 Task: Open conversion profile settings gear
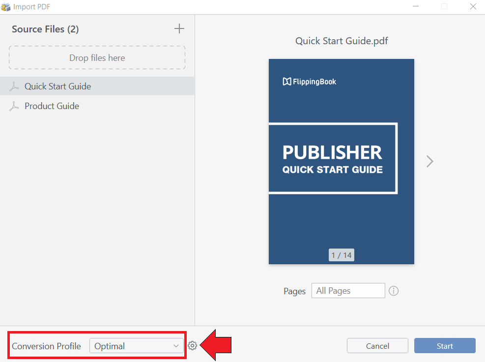(x=193, y=346)
